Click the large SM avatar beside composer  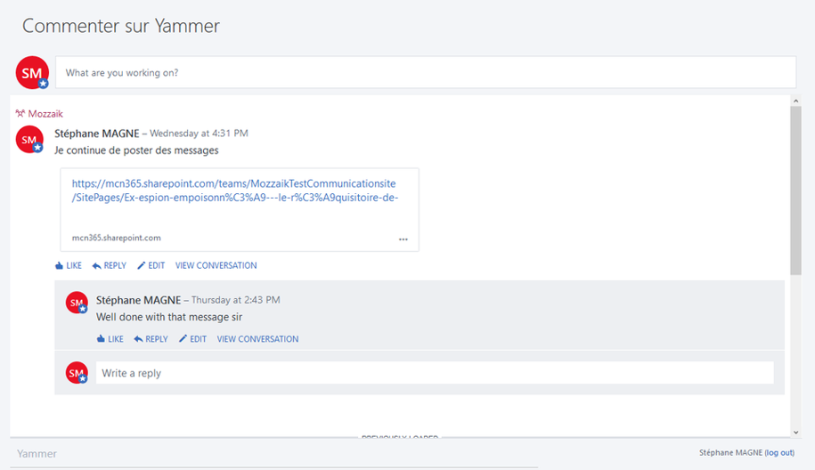32,73
